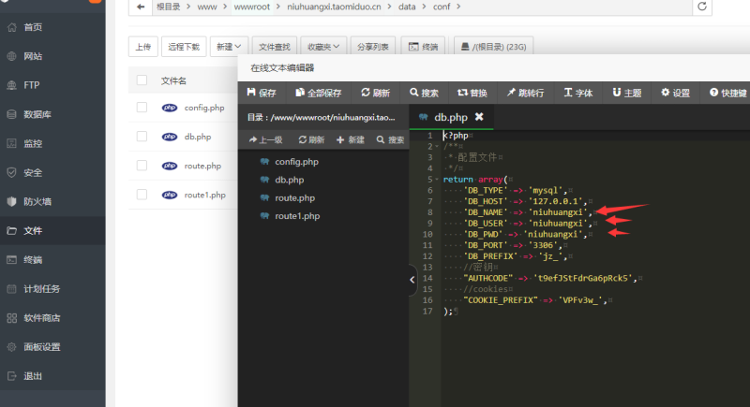Open the 数据库 sidebar item
The image size is (750, 407).
52,114
